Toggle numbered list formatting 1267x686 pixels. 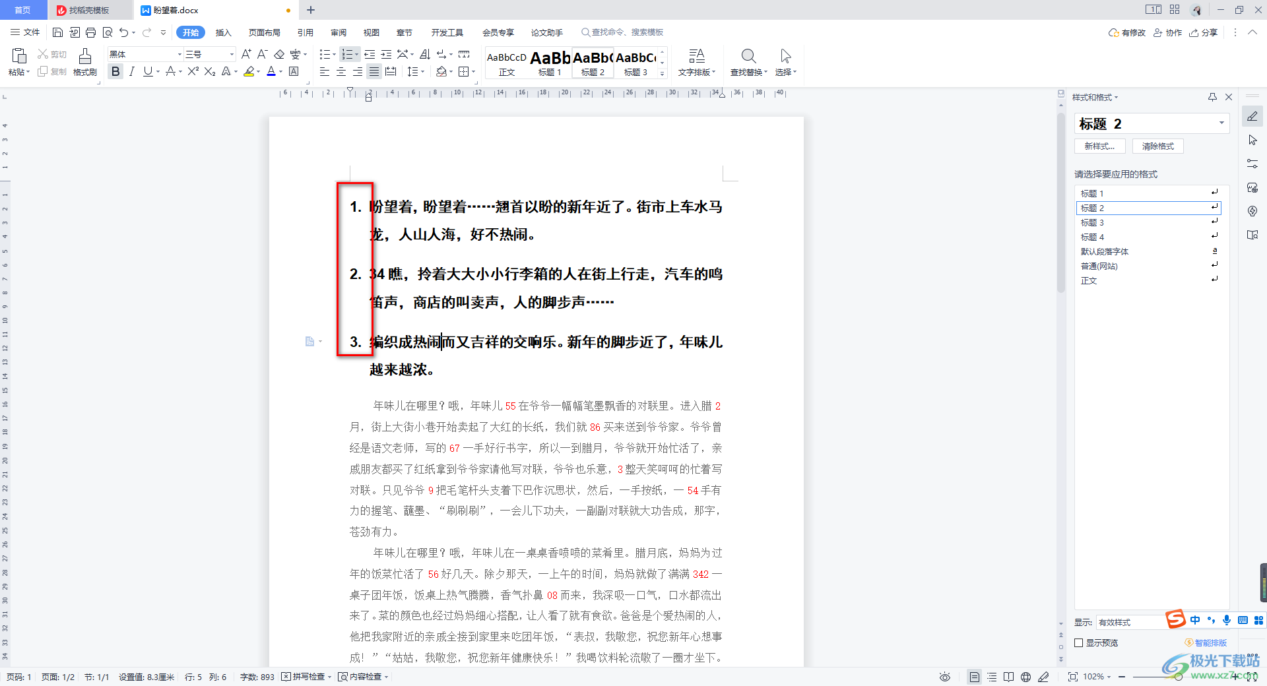click(347, 54)
